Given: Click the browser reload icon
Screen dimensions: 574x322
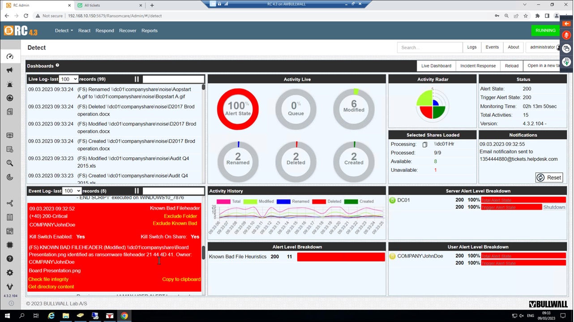Looking at the screenshot, I should point(26,16).
